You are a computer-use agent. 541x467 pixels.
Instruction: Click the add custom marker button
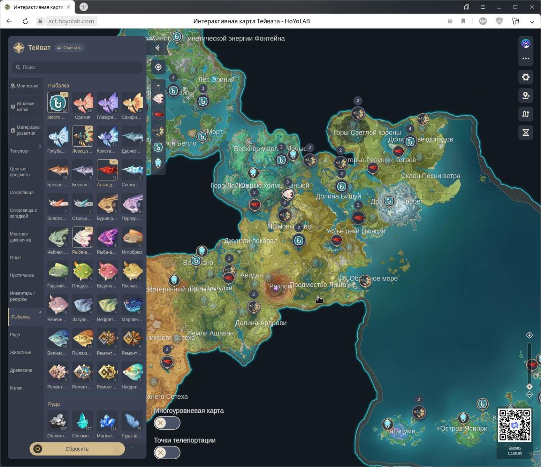(526, 96)
